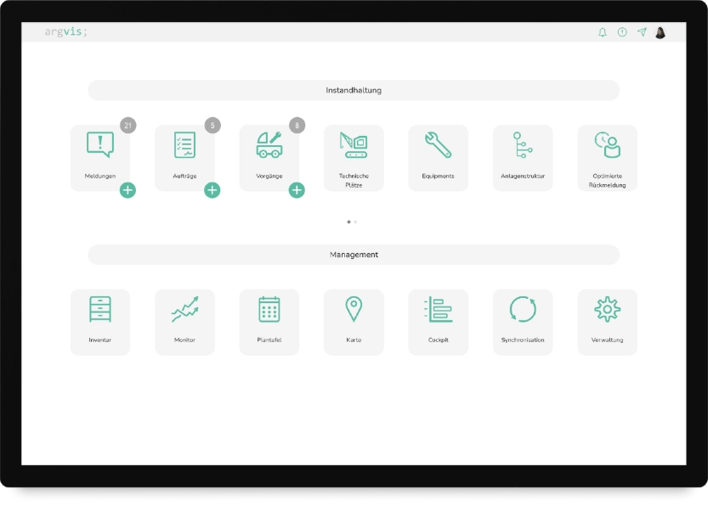Add a new Vorgang with plus button

(x=297, y=190)
